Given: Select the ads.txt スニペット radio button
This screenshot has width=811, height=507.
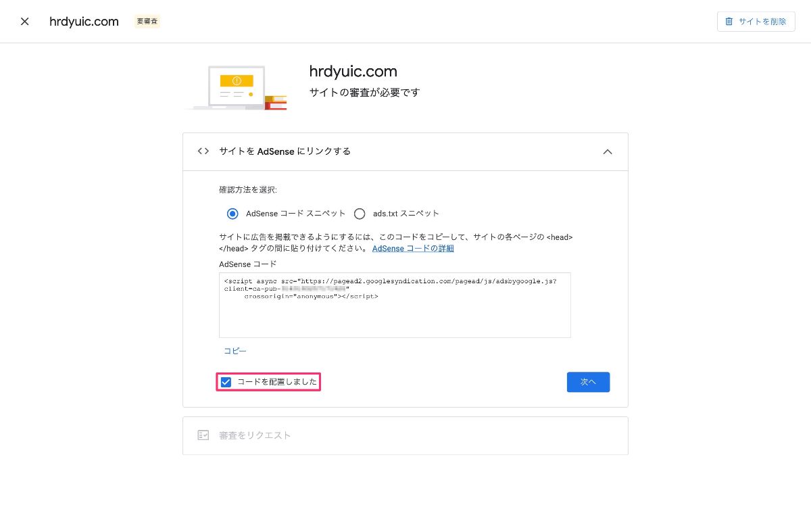Looking at the screenshot, I should pyautogui.click(x=360, y=214).
